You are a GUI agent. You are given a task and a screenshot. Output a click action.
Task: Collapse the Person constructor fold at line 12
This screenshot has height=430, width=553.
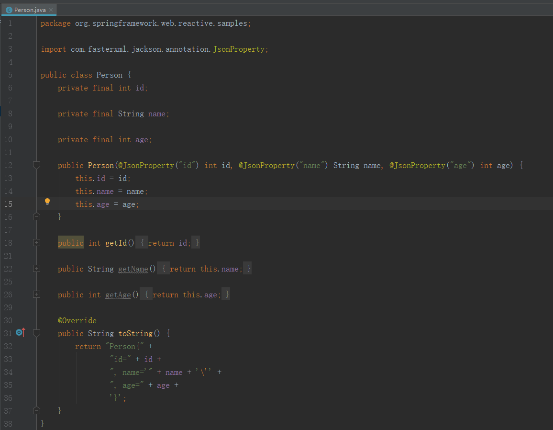point(36,165)
